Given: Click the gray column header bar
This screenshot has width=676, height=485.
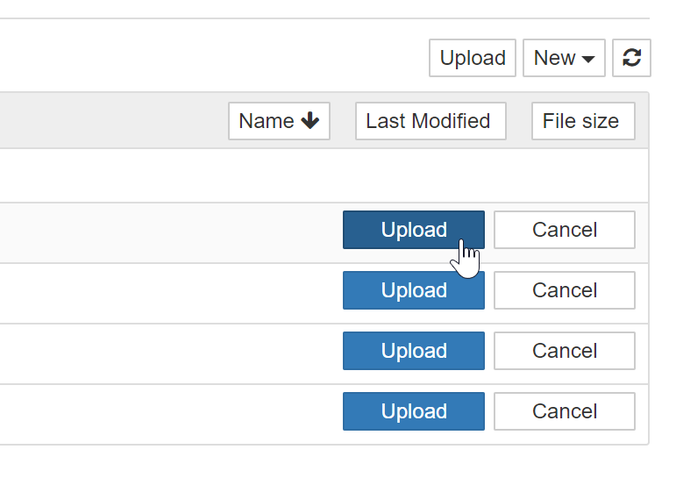Looking at the screenshot, I should coord(105,121).
